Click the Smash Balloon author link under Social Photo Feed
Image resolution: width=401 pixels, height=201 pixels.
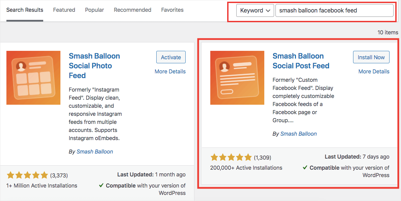95,152
